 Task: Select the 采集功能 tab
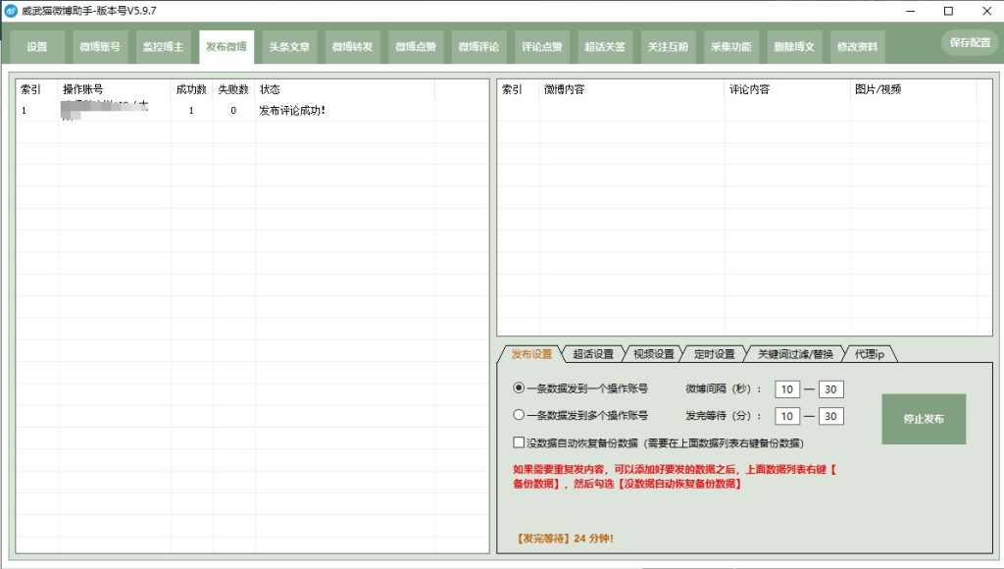(730, 47)
